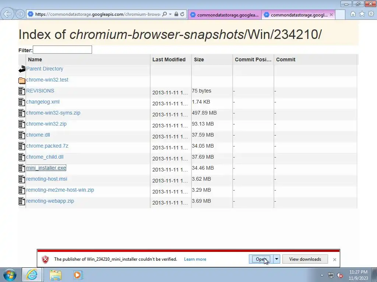
Task: Open the Tools gear icon
Action: [371, 14]
